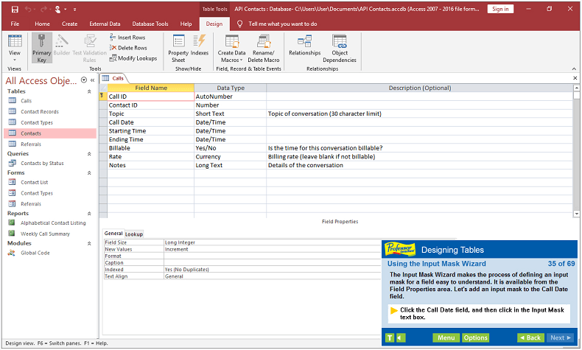Open the Touch/Mouse Mode button

(x=57, y=10)
